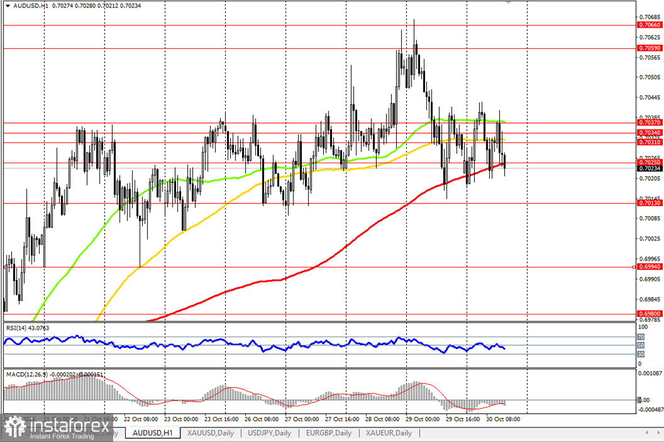Click the 28 Oct 08:00 time axis label
This screenshot has width=664, height=442.
(382, 419)
